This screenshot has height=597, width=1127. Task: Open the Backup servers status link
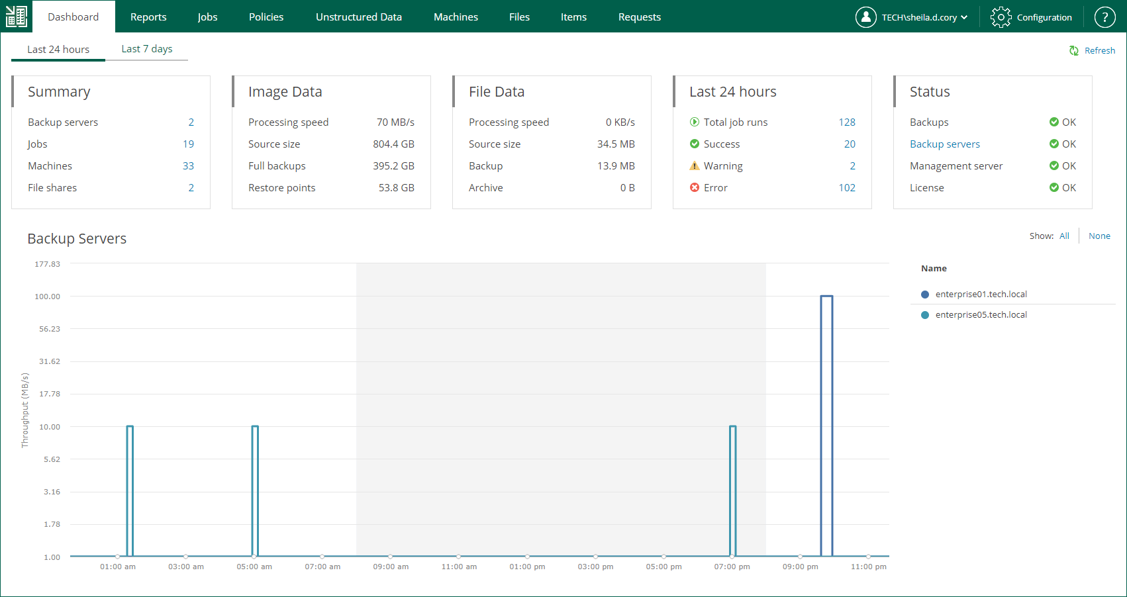point(944,144)
